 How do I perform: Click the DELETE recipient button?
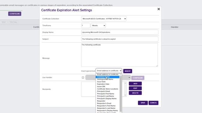pos(135,93)
